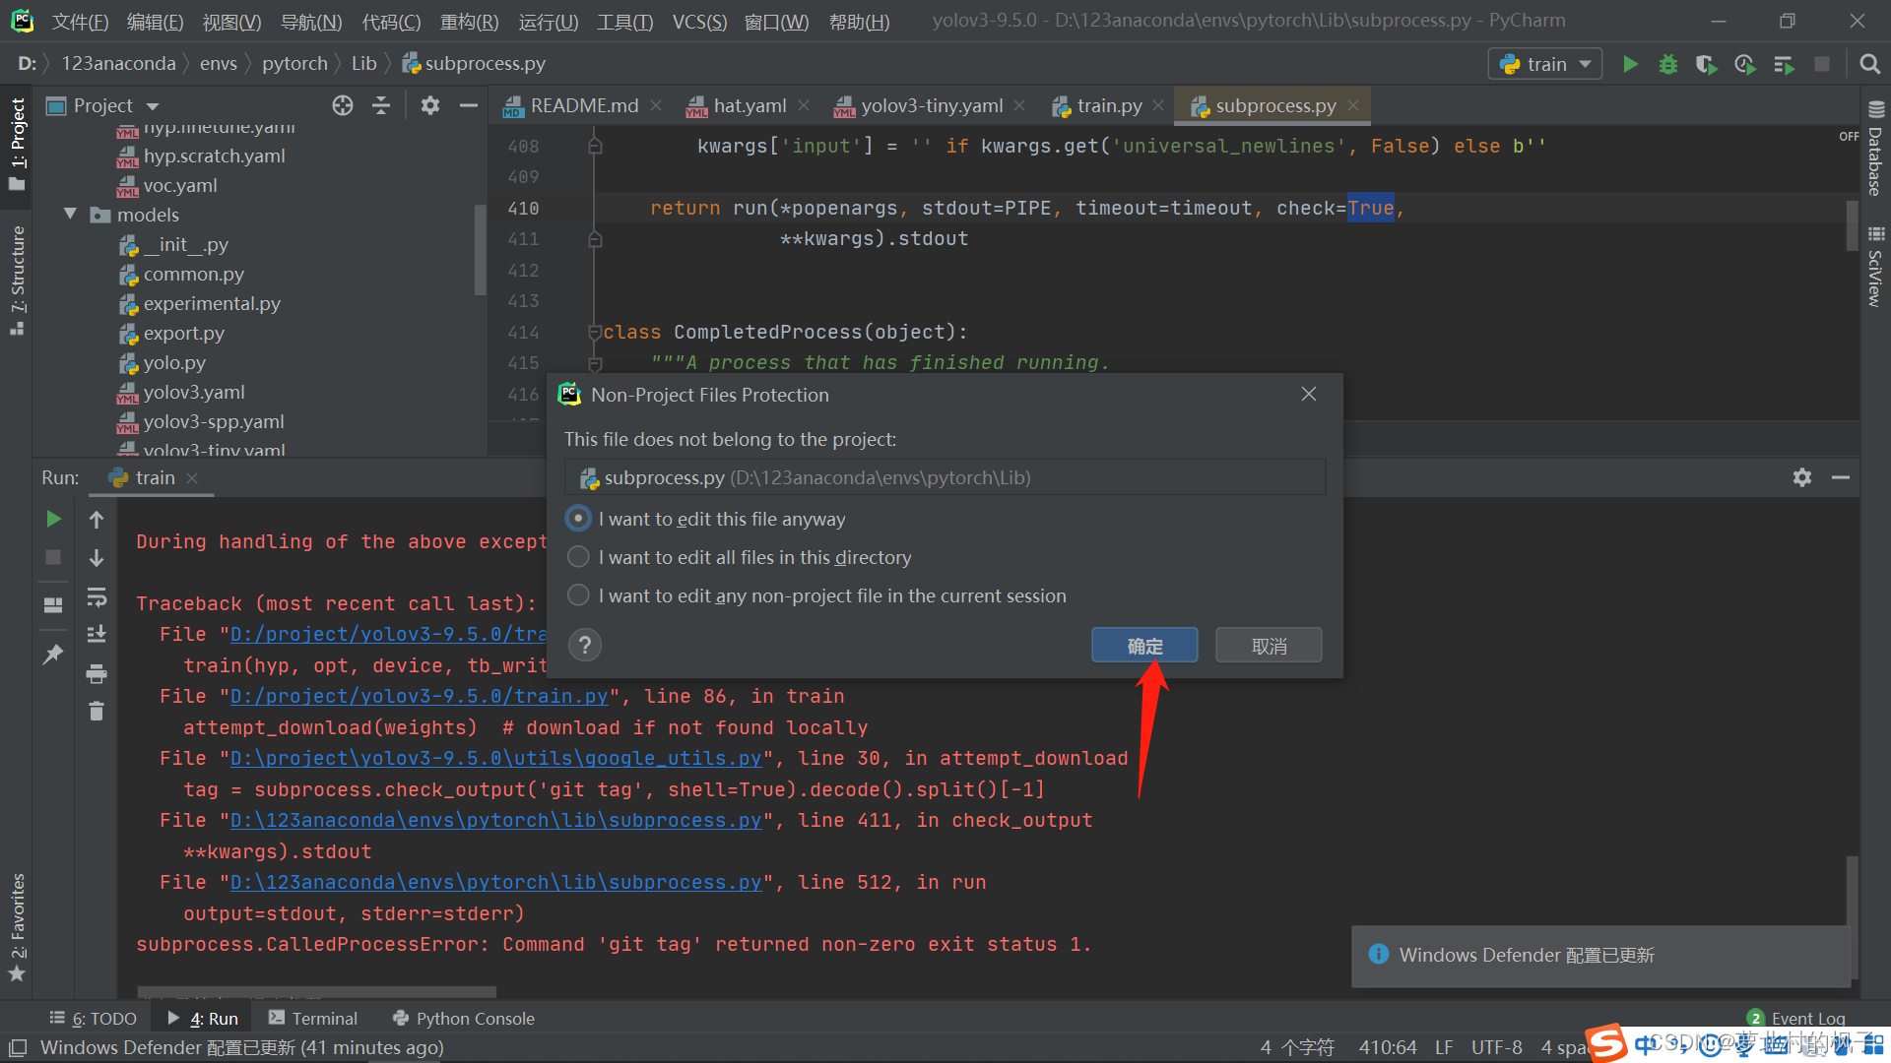This screenshot has height=1063, width=1891.
Task: Switch to the yolov3-tiny.yaml editor tab
Action: 931,105
